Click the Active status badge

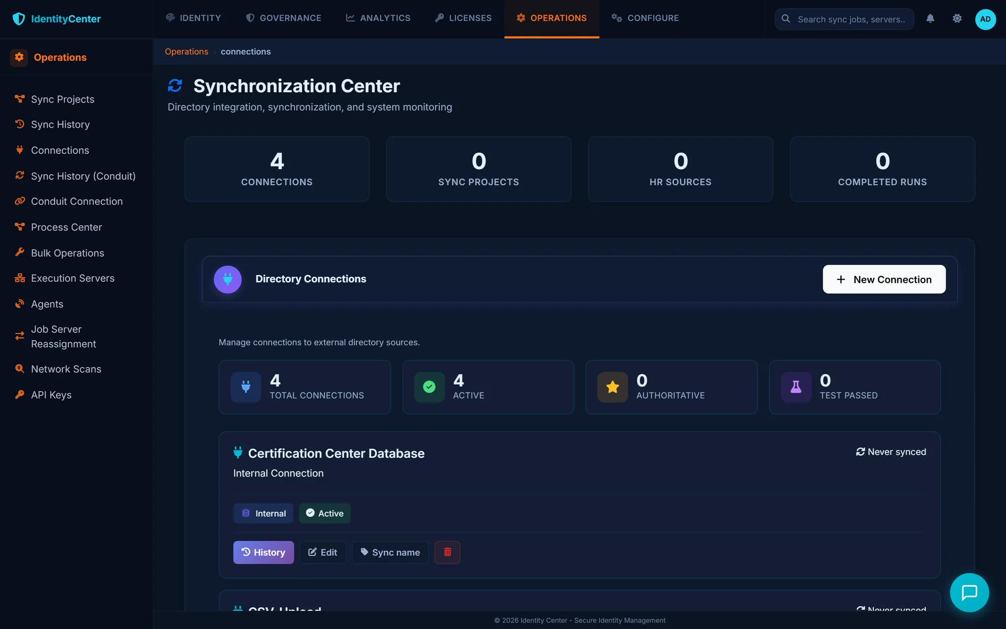coord(325,513)
